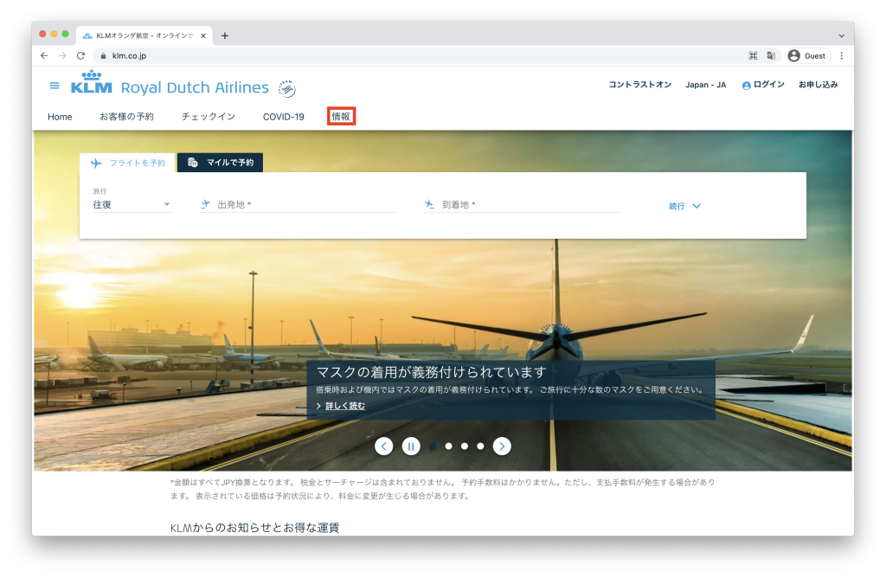Jump to the second carousel slide dot
Viewport: 886px width, 578px height.
pyautogui.click(x=448, y=446)
